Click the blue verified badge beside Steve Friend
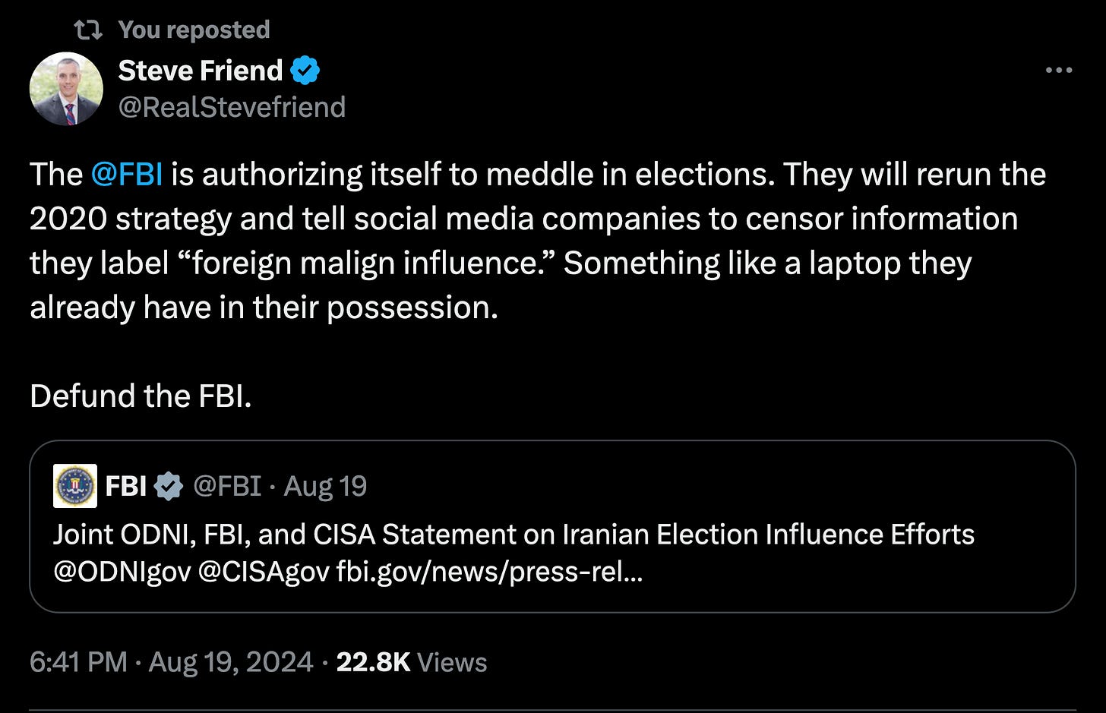This screenshot has height=713, width=1106. pyautogui.click(x=305, y=71)
